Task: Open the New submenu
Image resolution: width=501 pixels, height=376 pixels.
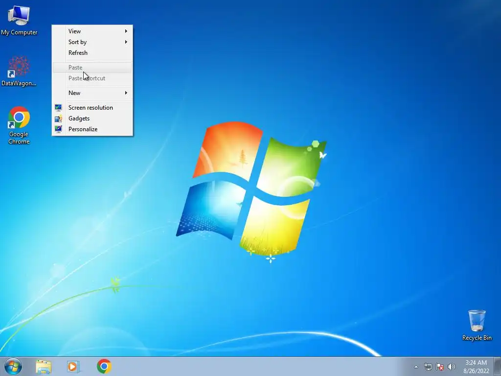Action: click(92, 93)
